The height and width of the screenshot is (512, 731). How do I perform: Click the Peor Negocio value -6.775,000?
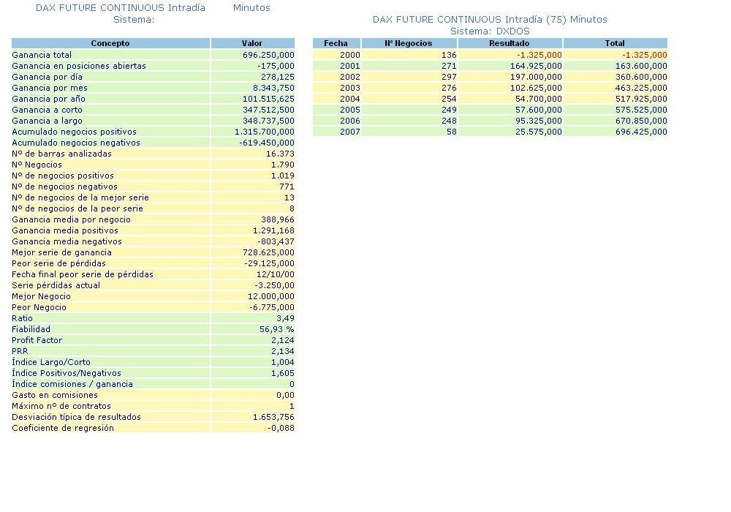pos(269,307)
